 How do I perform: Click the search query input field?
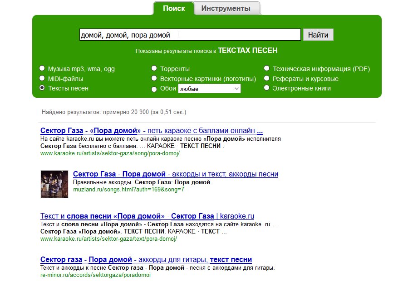click(x=190, y=35)
